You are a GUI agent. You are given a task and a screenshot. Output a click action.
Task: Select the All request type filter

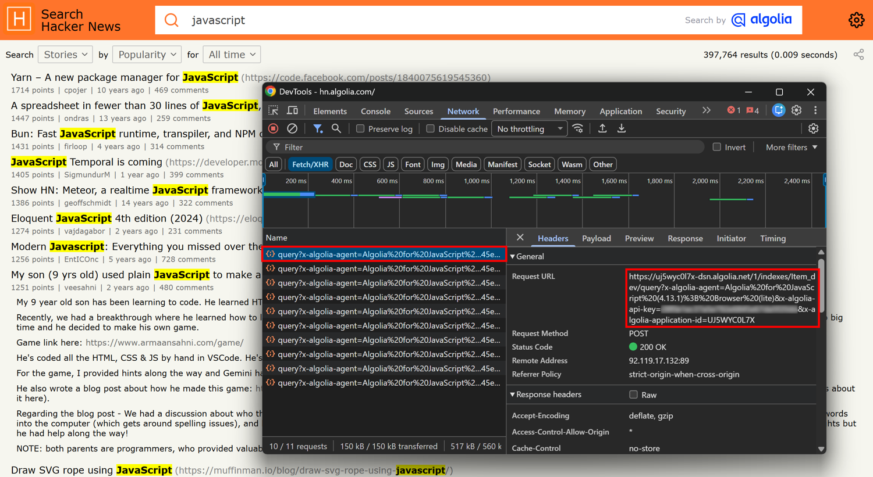pos(274,164)
